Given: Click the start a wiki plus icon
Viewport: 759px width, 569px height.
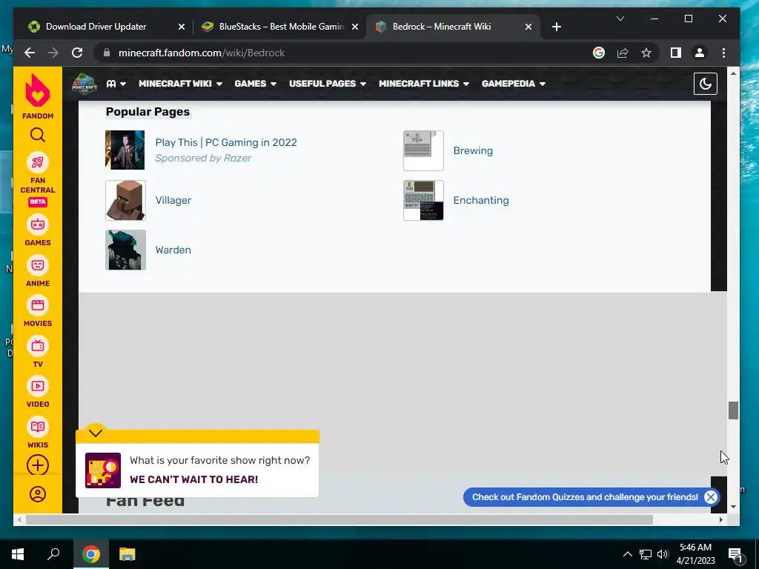Looking at the screenshot, I should pyautogui.click(x=38, y=465).
